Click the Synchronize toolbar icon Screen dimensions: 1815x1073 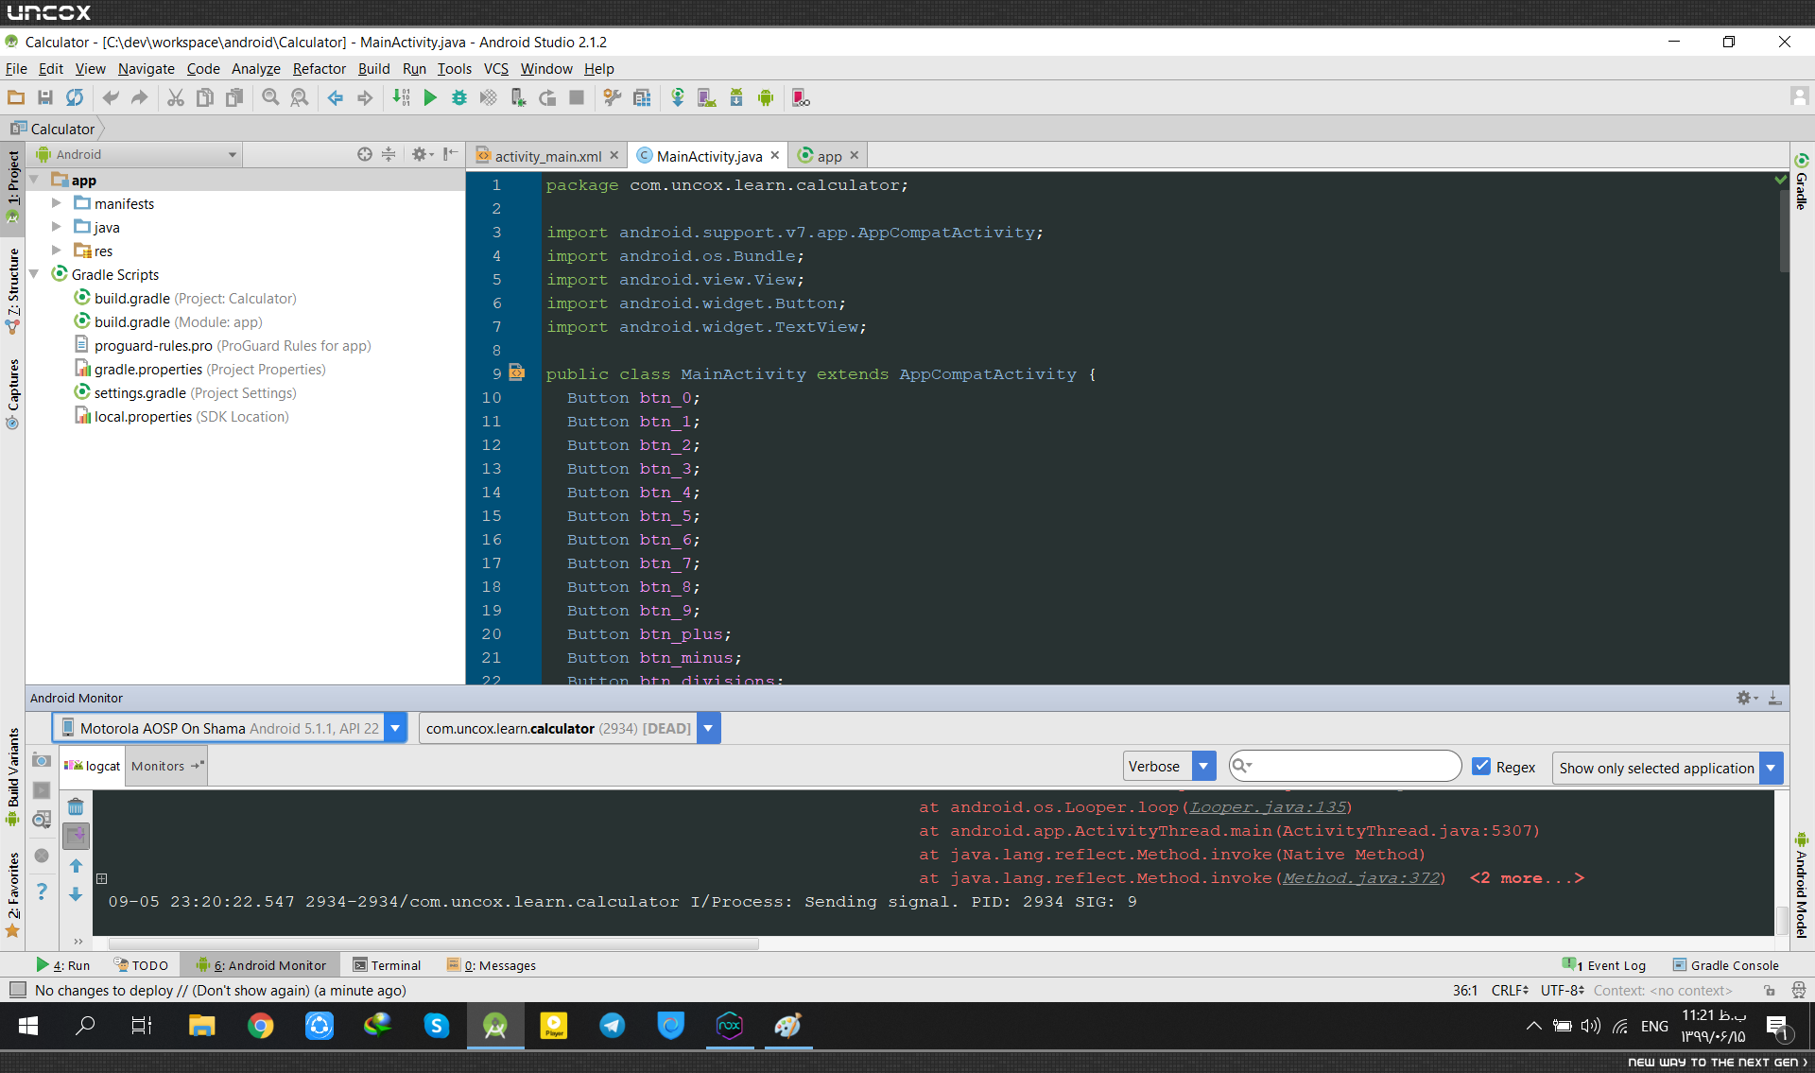click(74, 97)
